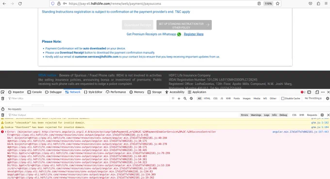
Task: Open request blocking panel icon
Action: click(191, 98)
